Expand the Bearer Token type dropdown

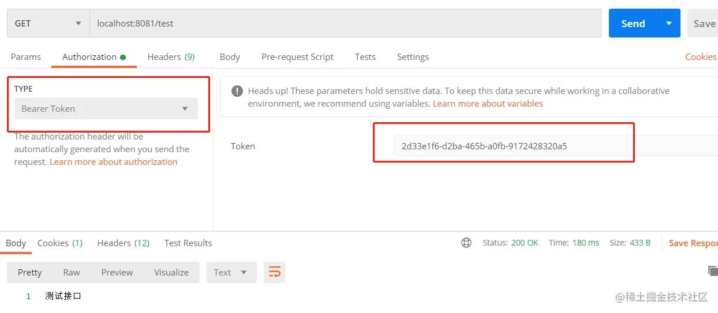106,108
